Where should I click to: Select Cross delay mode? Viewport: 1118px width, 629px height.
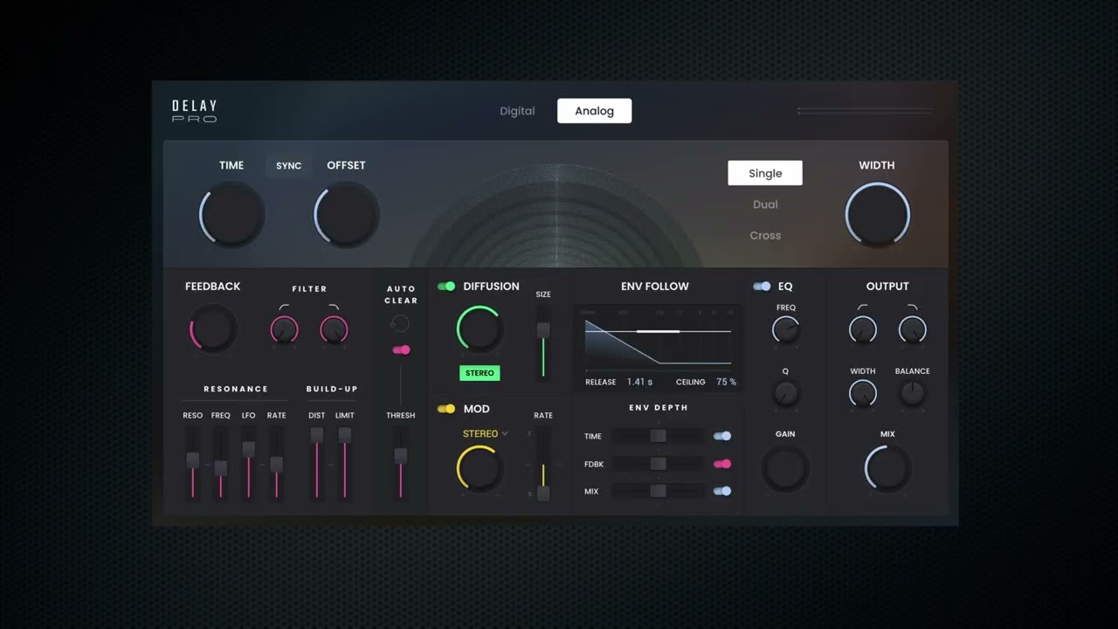[x=765, y=236]
